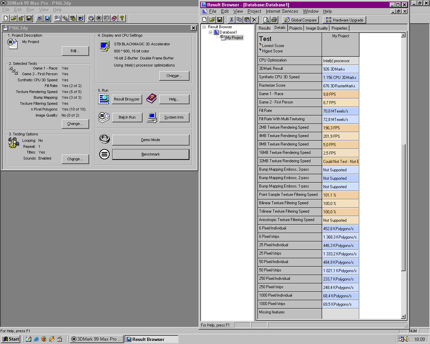Open Internet Services menu in Result Browser

tap(282, 11)
